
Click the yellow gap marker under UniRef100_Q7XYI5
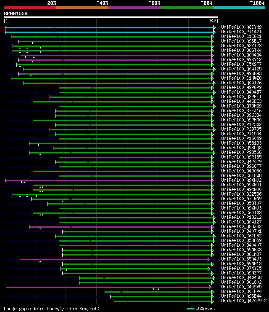(x=67, y=270)
